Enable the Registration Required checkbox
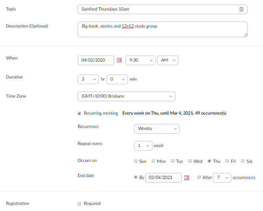Viewport: 263px width, 211px height. point(79,203)
